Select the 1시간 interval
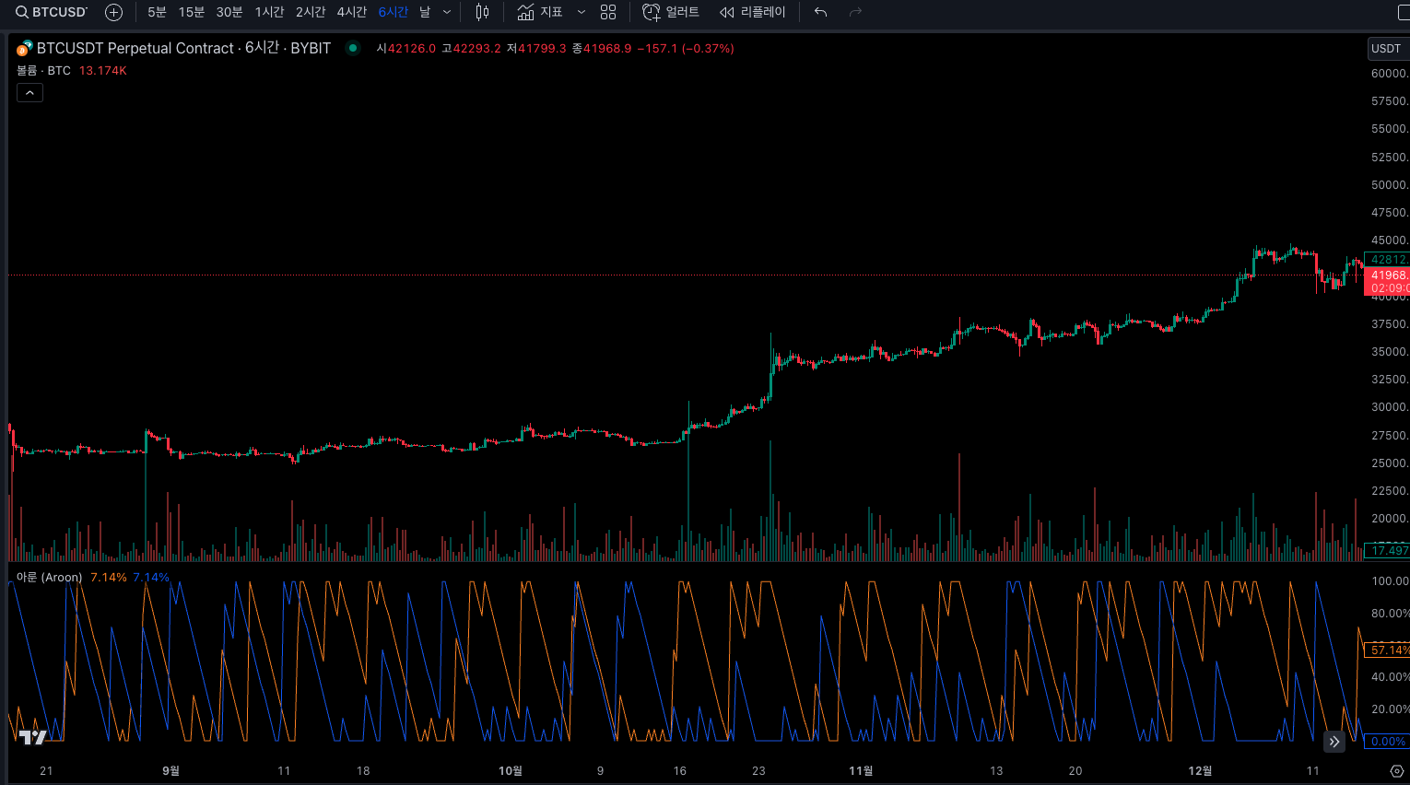Screen dimensions: 1410x785 269,12
